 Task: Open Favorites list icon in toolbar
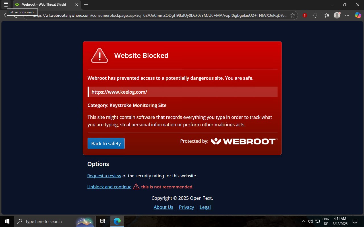click(x=326, y=15)
